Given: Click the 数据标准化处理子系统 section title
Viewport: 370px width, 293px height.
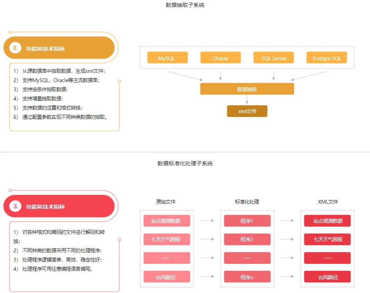Looking at the screenshot, I should 185,163.
